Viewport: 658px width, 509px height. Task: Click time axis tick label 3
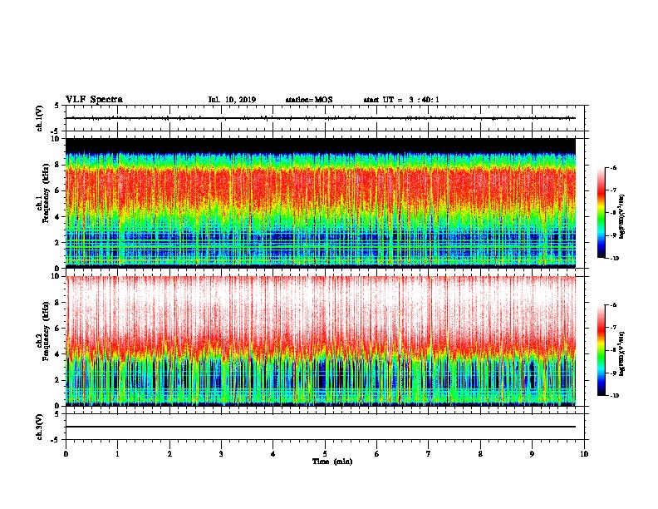tap(221, 453)
